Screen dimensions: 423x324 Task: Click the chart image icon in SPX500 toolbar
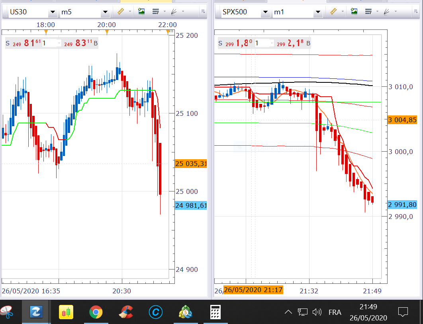354,12
